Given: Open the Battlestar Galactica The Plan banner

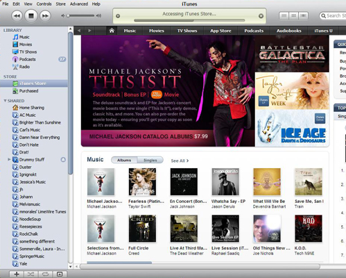Looking at the screenshot, I should [x=292, y=54].
